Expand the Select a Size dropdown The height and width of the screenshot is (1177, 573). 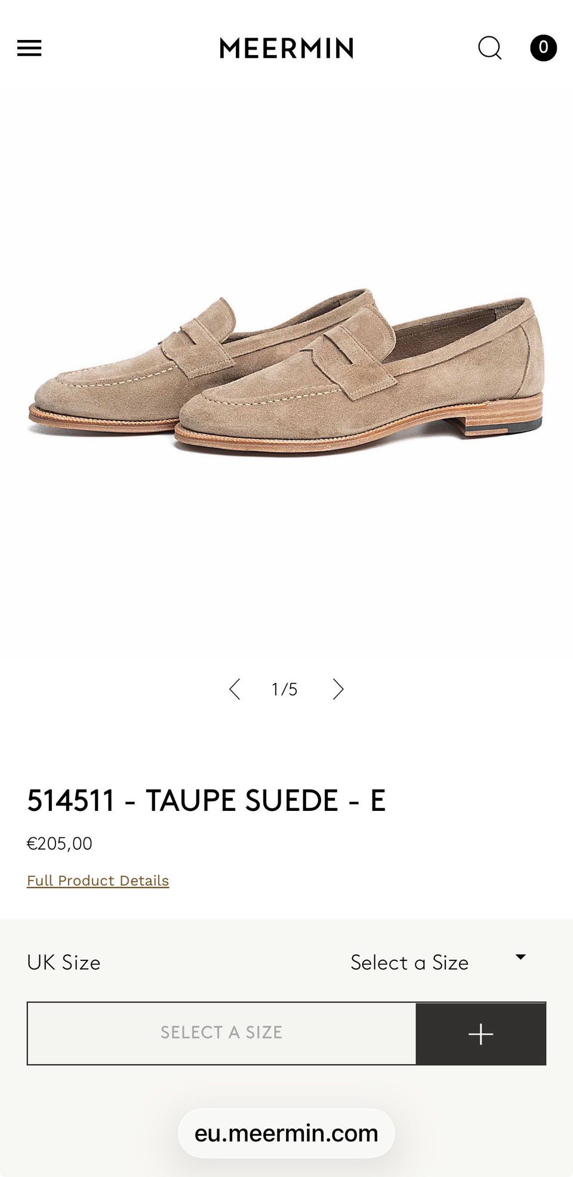coord(439,962)
